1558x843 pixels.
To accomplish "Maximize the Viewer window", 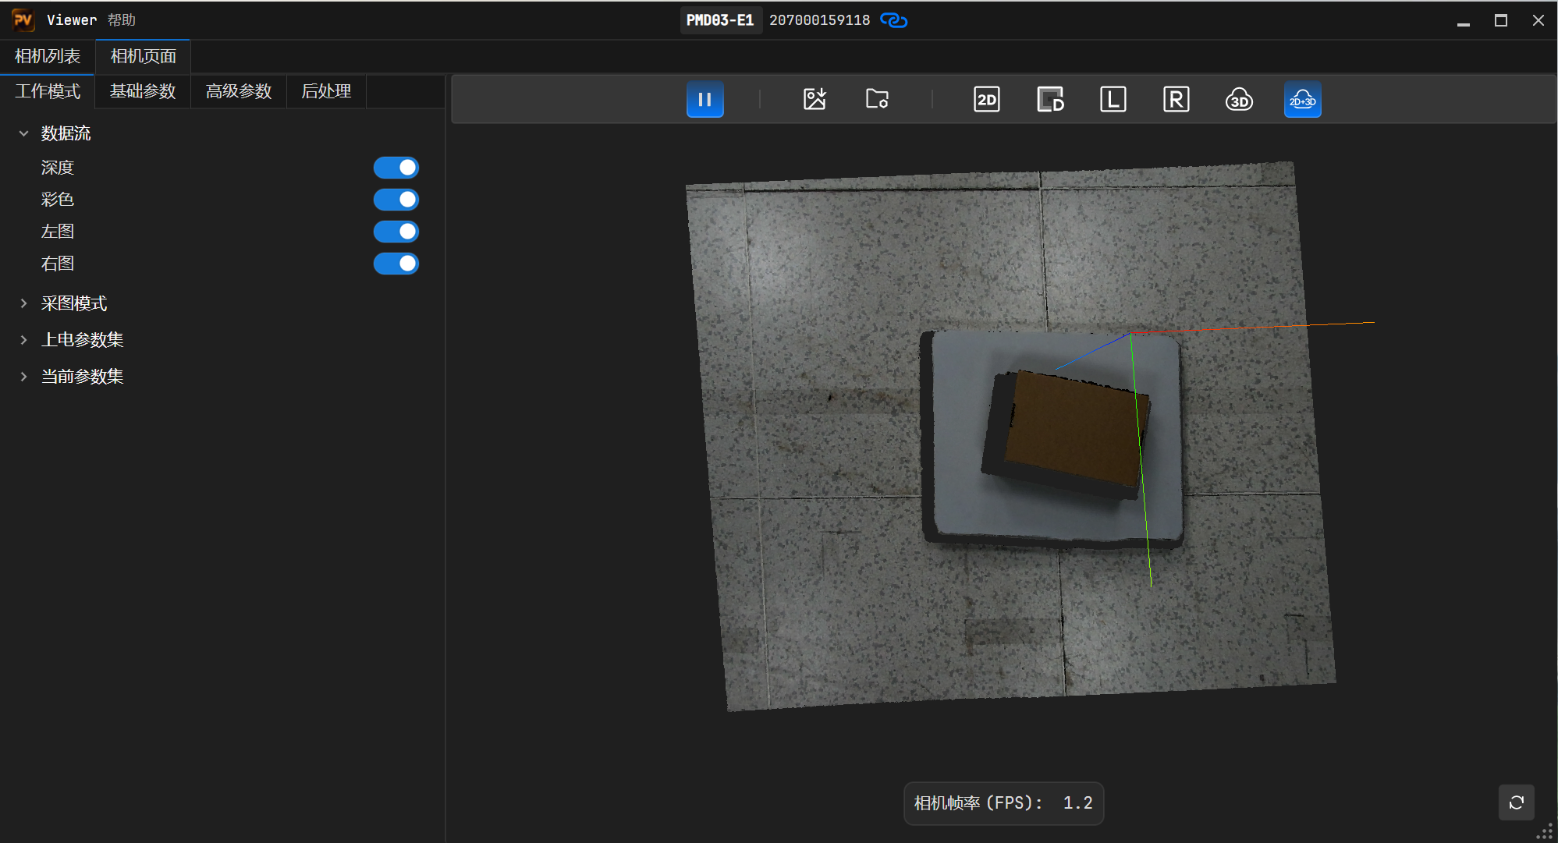I will [x=1501, y=20].
